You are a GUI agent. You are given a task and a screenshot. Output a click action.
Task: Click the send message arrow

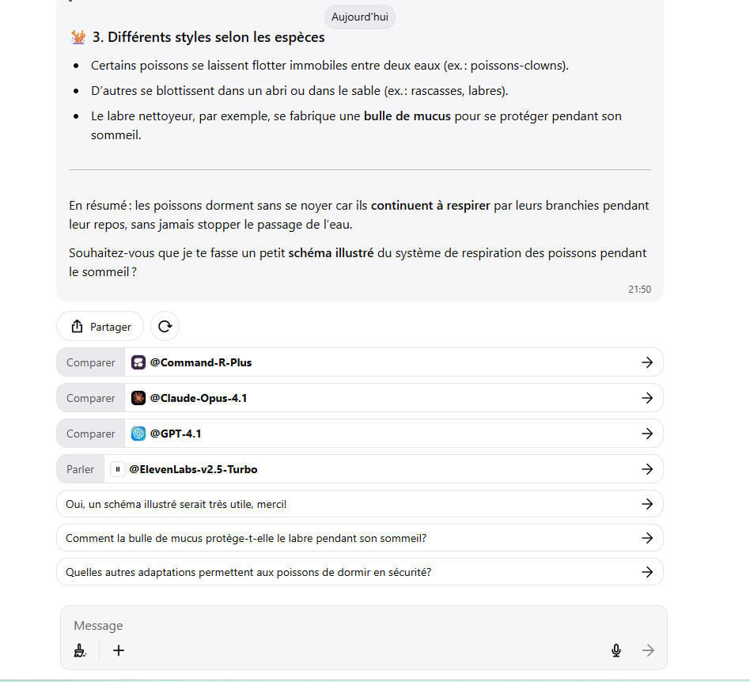(648, 650)
